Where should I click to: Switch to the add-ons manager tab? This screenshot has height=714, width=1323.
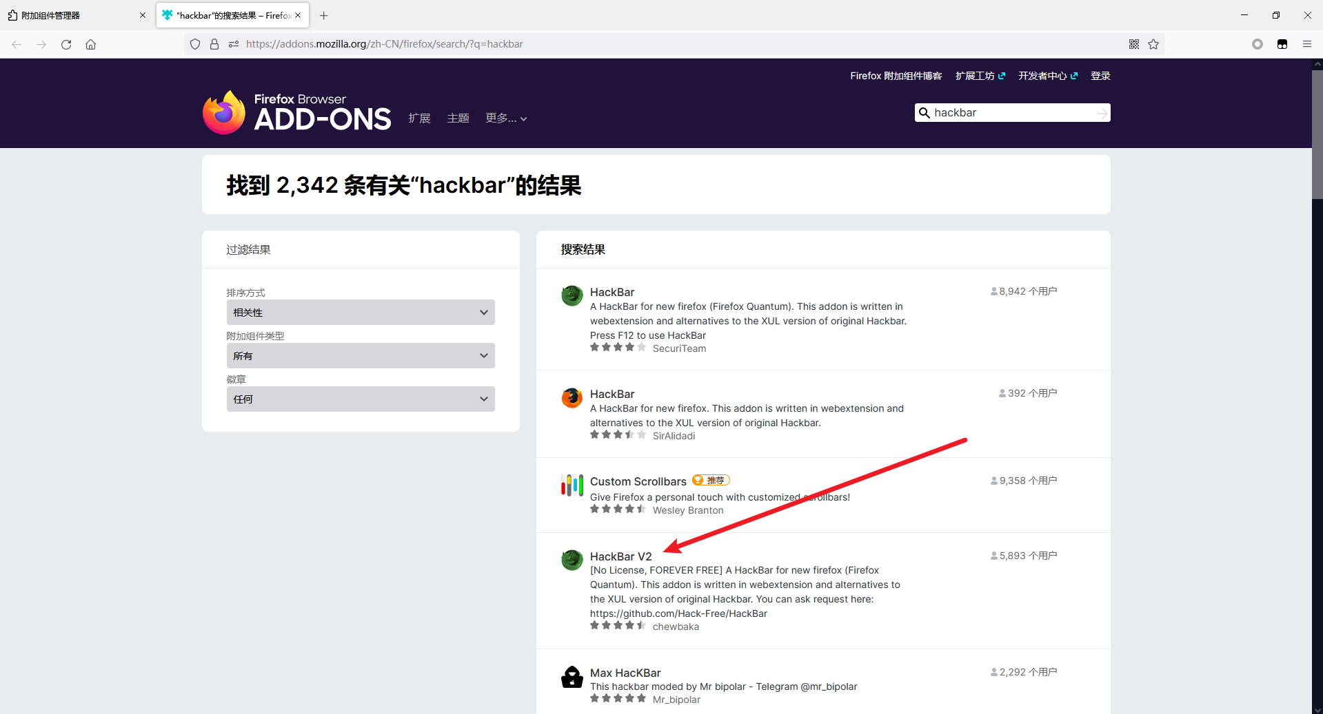click(76, 15)
